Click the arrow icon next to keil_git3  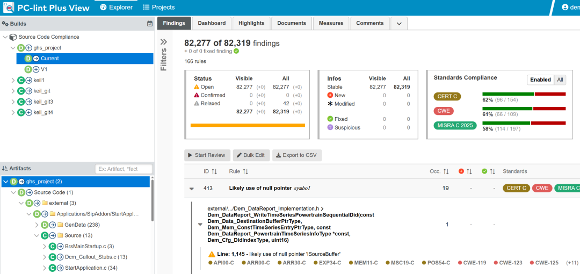pos(28,102)
